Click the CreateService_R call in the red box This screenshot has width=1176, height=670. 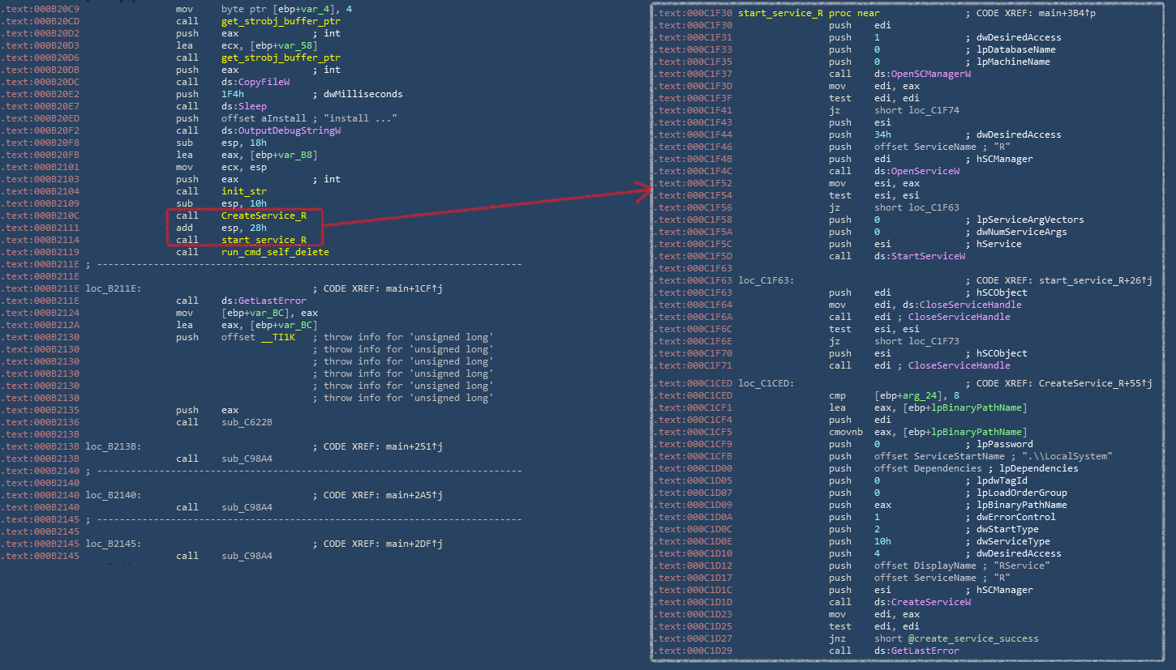point(263,216)
